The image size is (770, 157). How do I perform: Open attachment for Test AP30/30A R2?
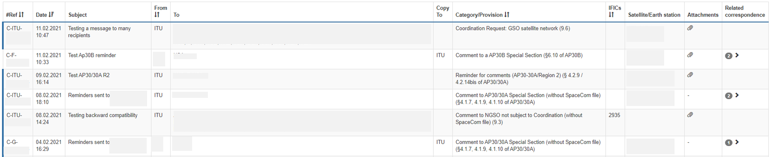click(690, 75)
